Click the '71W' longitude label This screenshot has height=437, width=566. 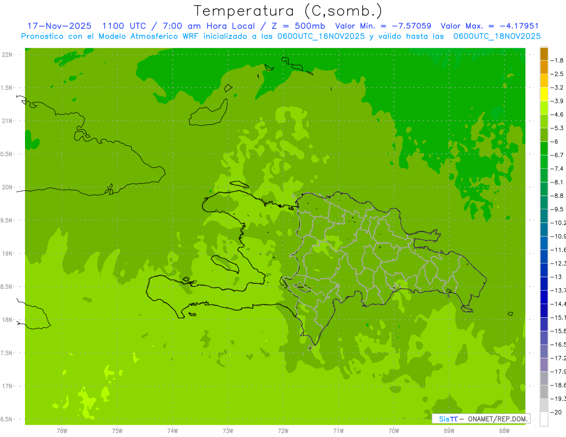(338, 431)
